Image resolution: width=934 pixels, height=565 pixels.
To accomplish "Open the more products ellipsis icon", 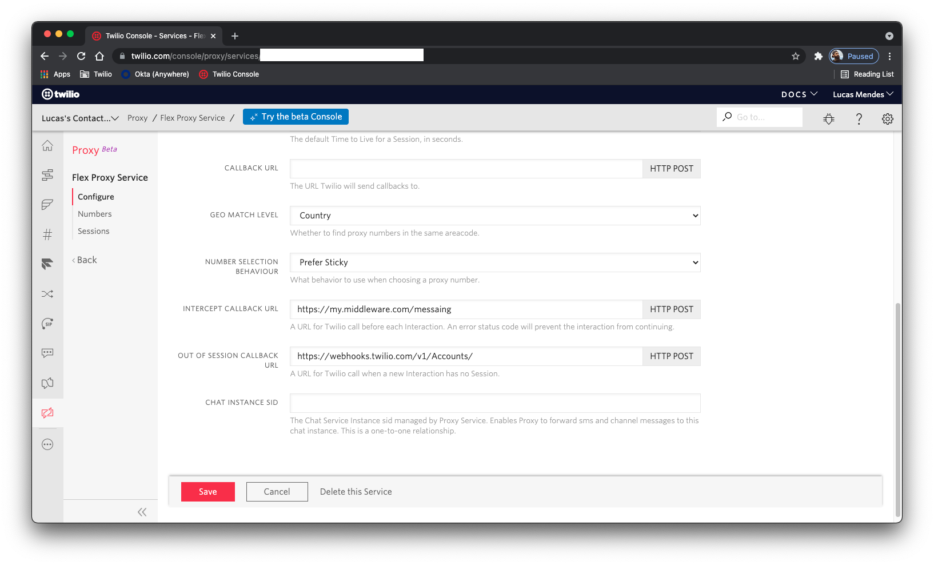I will coord(47,444).
